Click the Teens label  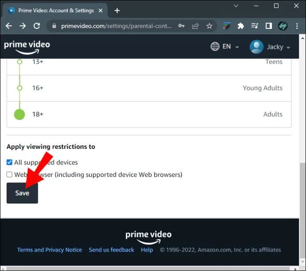click(274, 62)
